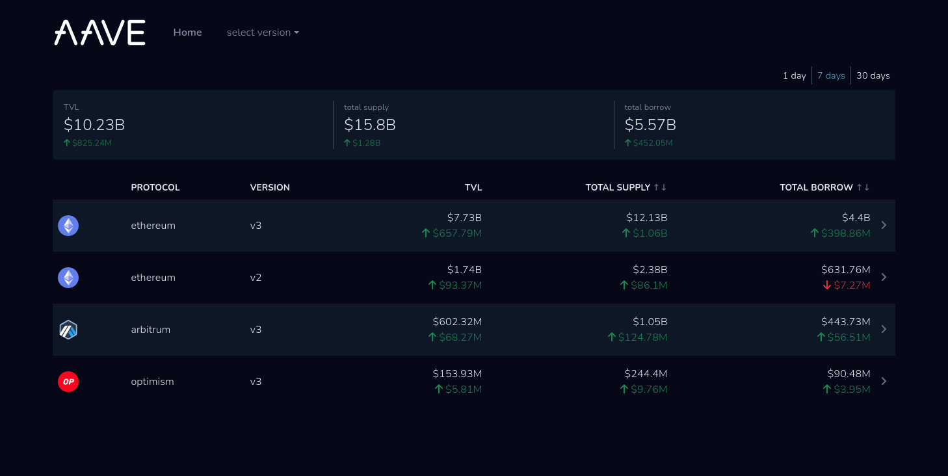Click the TVL column header

(x=473, y=187)
